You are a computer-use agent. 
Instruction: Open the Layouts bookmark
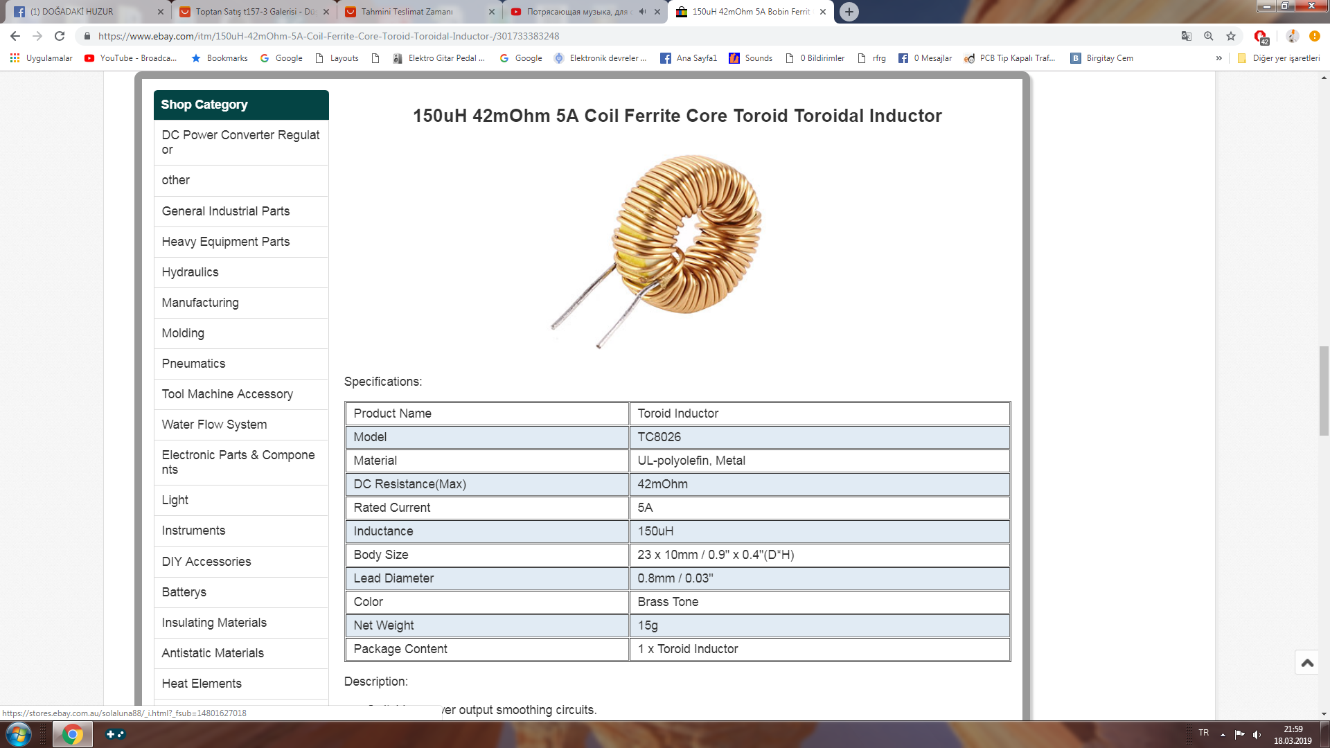337,58
